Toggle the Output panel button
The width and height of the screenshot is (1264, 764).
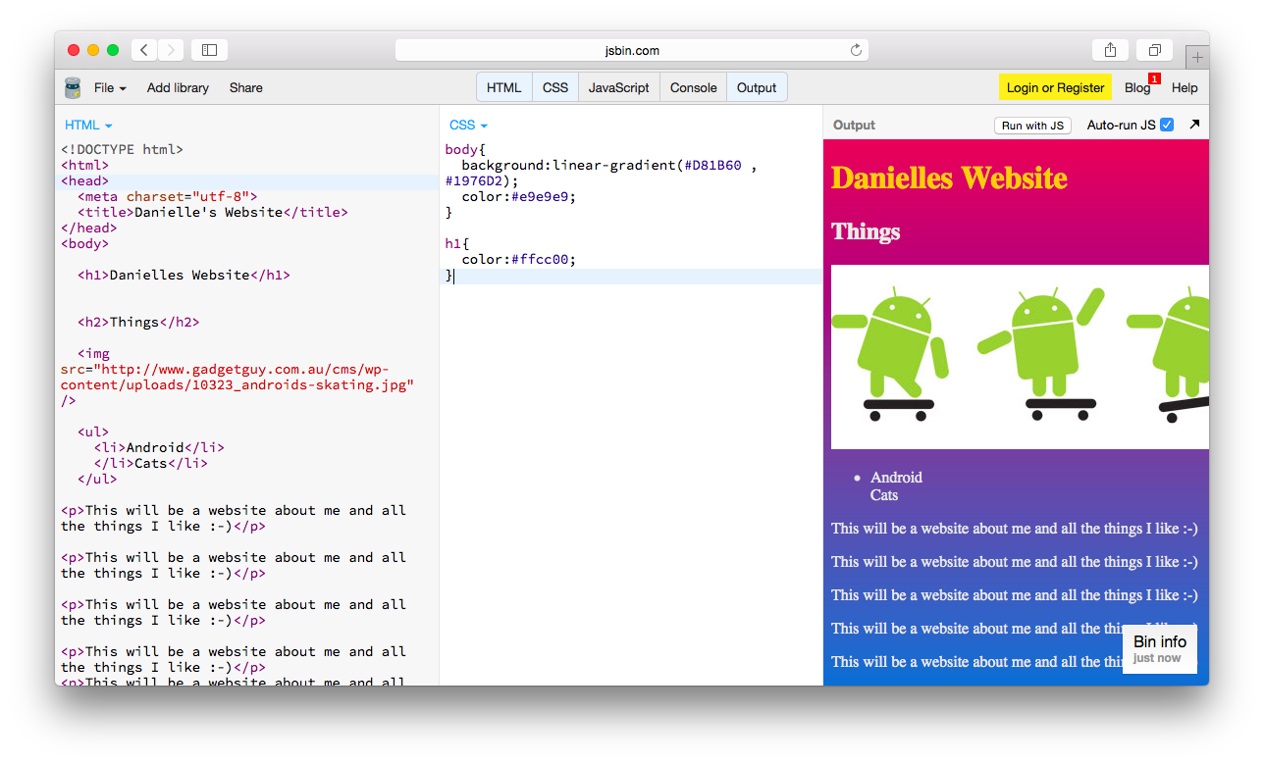click(757, 87)
